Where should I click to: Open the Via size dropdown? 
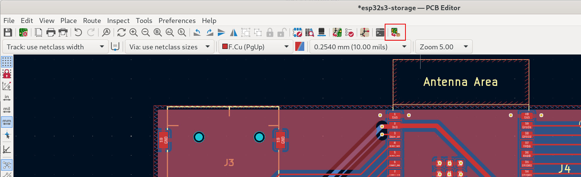tap(170, 47)
